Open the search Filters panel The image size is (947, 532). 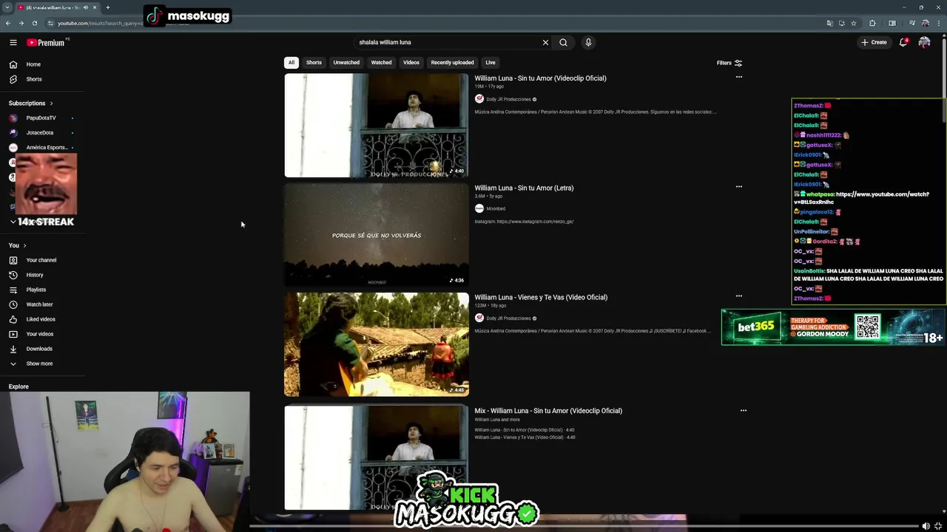point(729,63)
